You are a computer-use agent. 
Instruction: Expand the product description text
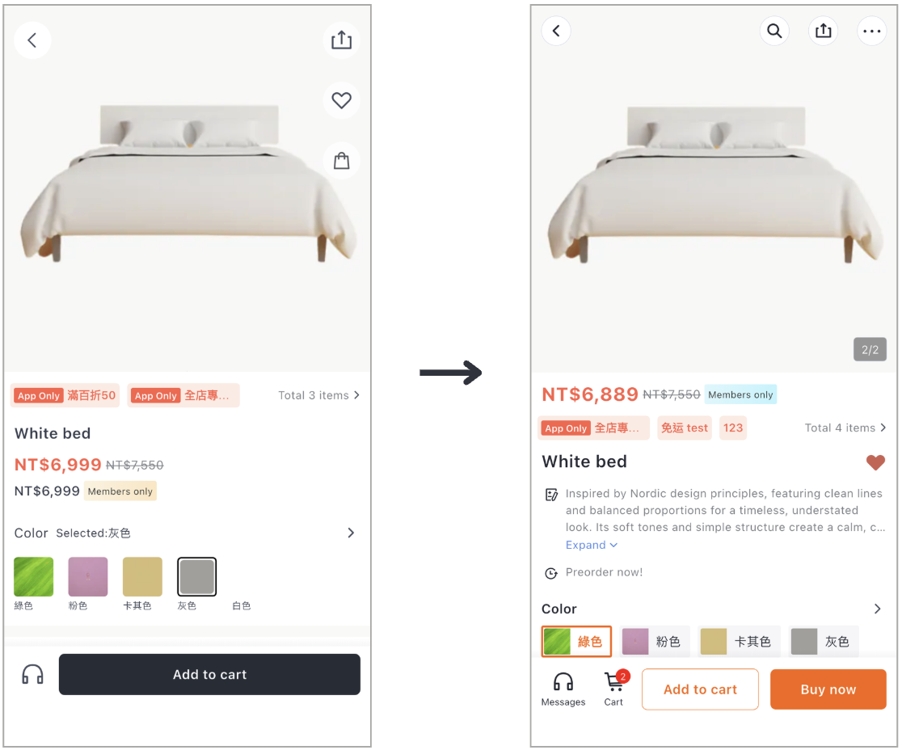coord(592,545)
